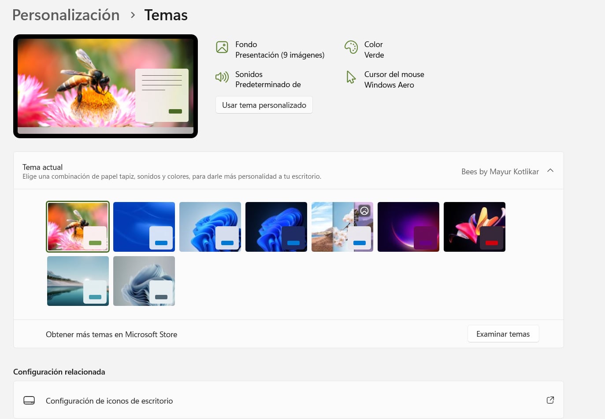605x419 pixels.
Task: Click the Fondo picture icon
Action: pos(222,47)
